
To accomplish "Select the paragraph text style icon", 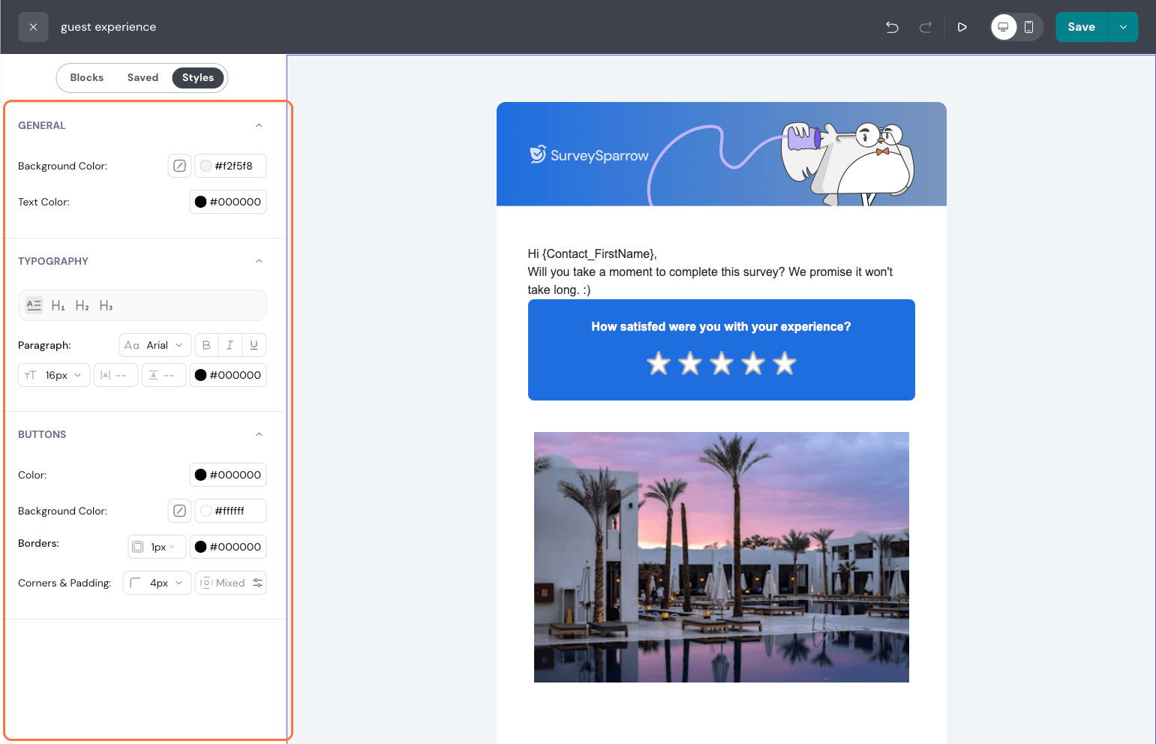I will coord(34,305).
